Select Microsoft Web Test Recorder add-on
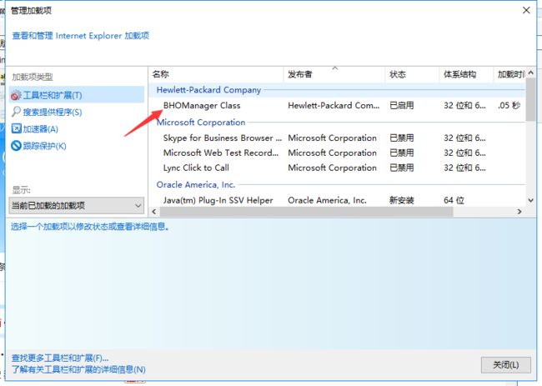Screen dimensions: 542x386 (221, 153)
